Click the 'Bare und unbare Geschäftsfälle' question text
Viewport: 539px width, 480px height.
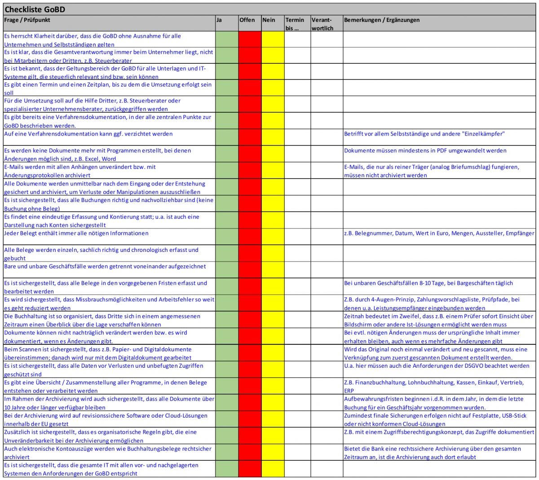tap(105, 267)
